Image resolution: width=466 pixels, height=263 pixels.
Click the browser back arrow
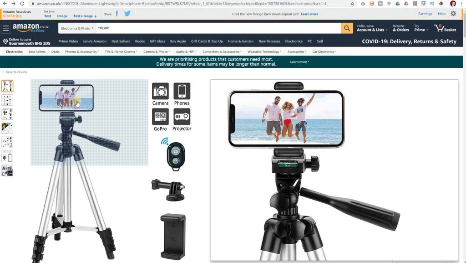[5, 4]
